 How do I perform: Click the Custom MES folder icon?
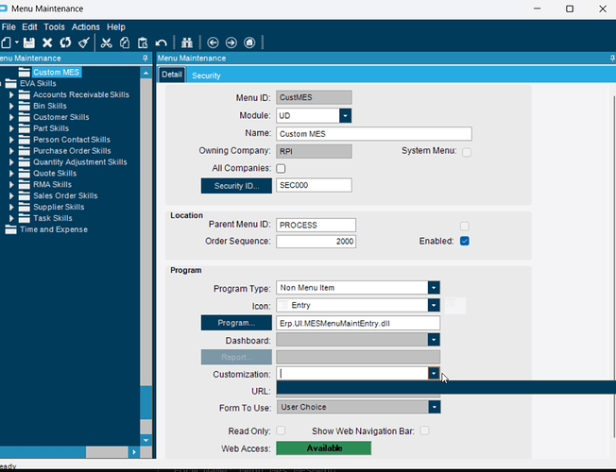coord(25,73)
